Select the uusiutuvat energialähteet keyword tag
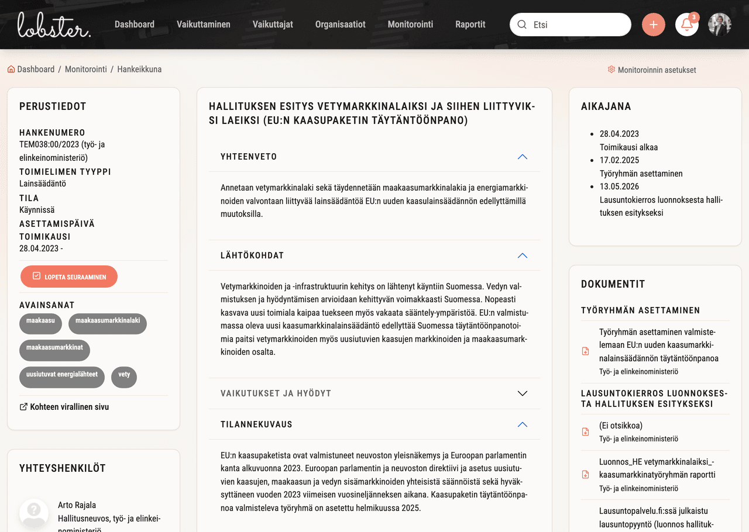 [62, 377]
